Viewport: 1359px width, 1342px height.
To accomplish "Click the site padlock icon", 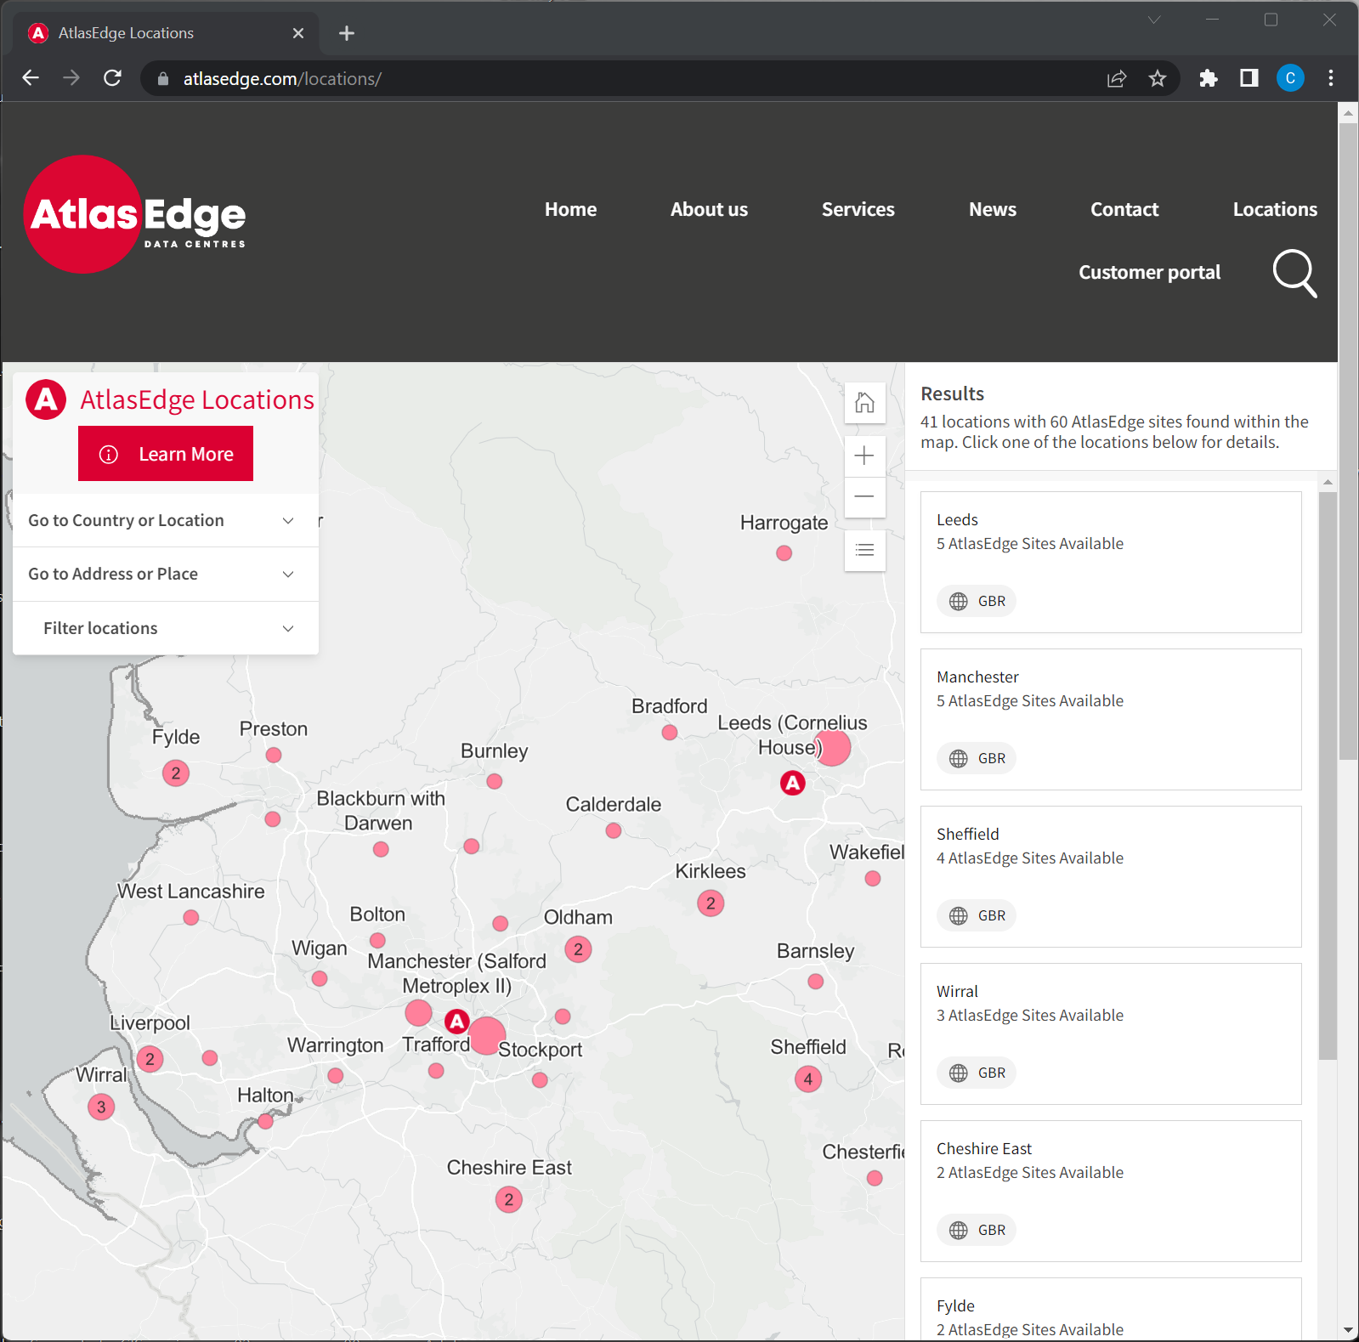I will 163,79.
